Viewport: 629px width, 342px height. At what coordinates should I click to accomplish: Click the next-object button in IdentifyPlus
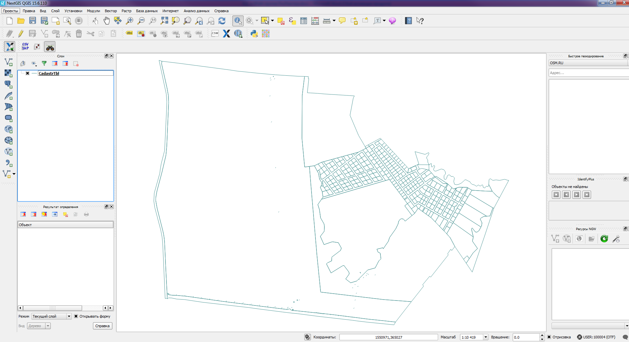click(x=577, y=195)
